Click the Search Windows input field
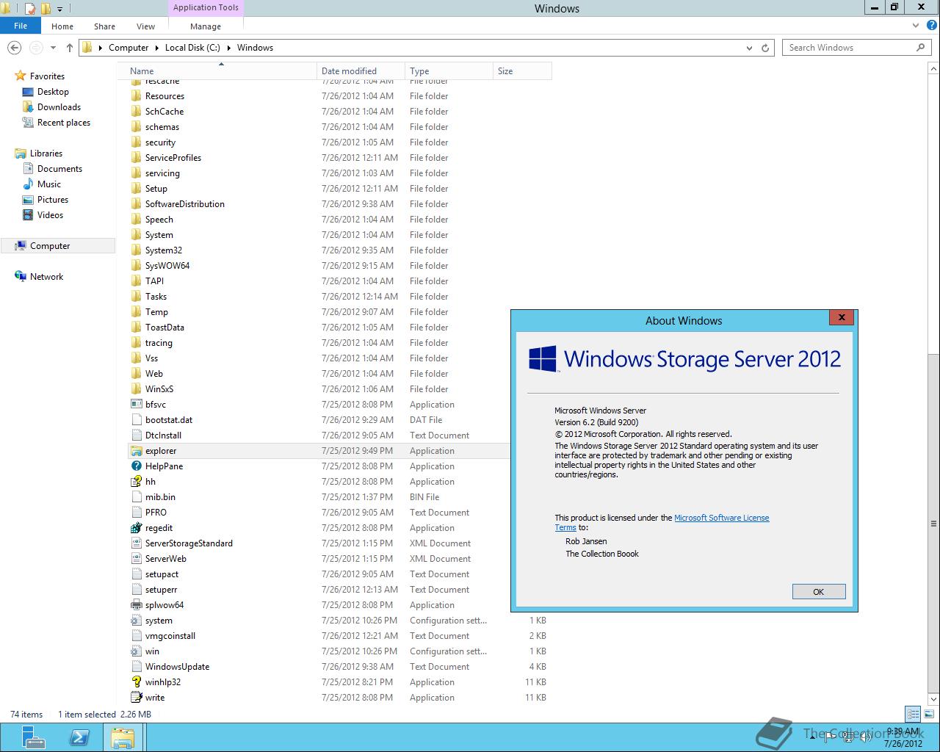The height and width of the screenshot is (752, 940). pyautogui.click(x=848, y=48)
